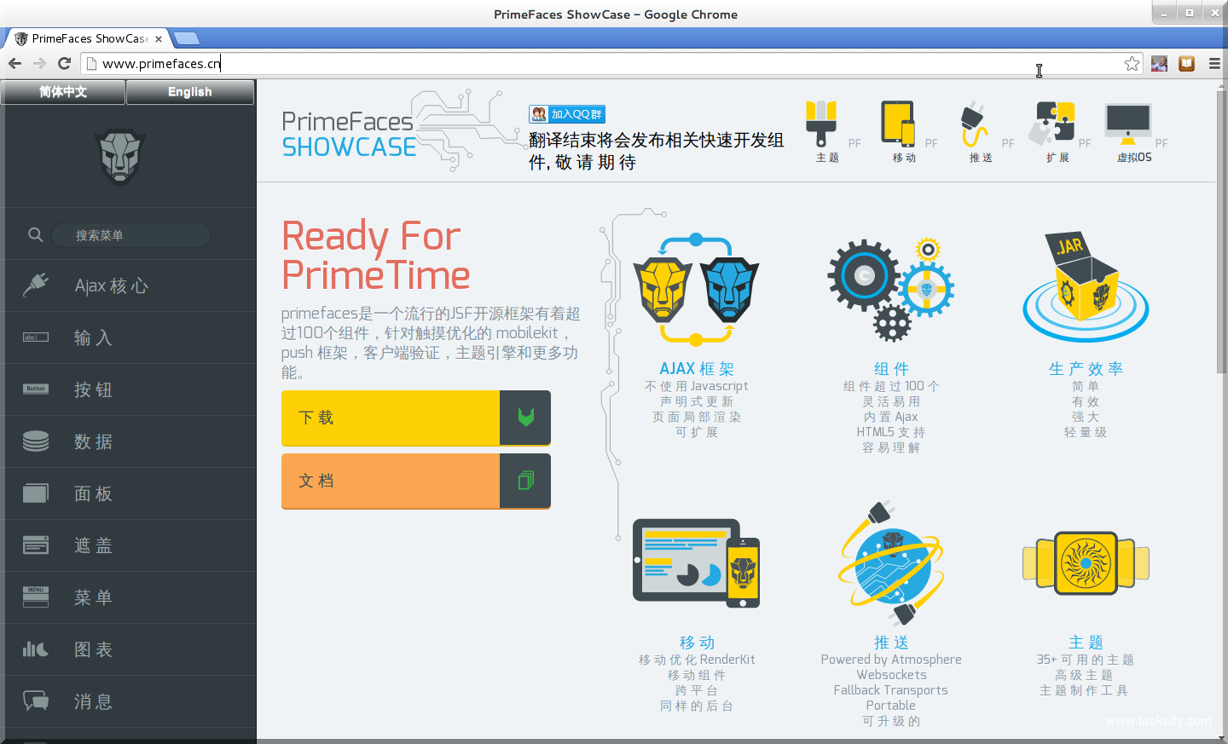Click the yellow 下载 button

[391, 418]
